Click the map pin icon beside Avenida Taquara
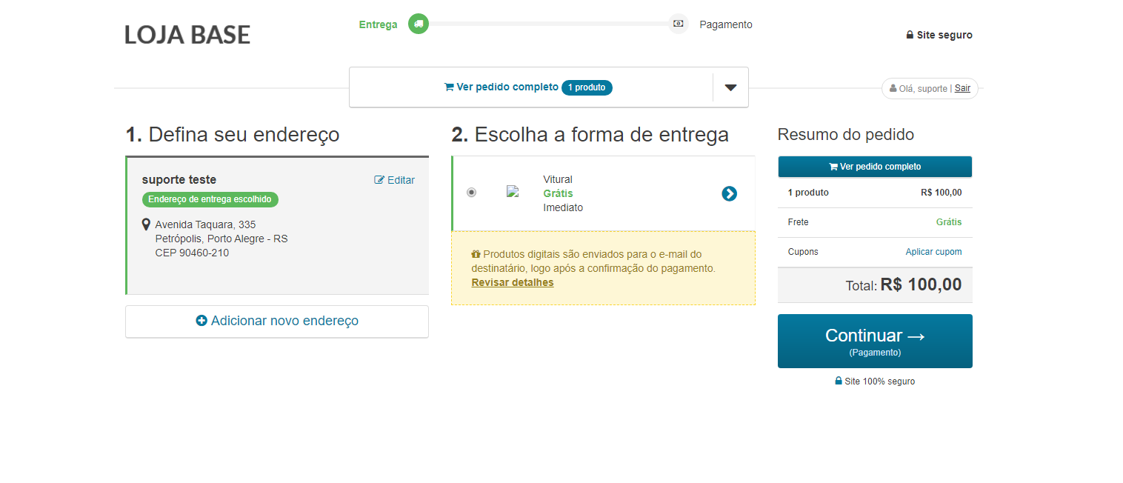 (x=146, y=224)
